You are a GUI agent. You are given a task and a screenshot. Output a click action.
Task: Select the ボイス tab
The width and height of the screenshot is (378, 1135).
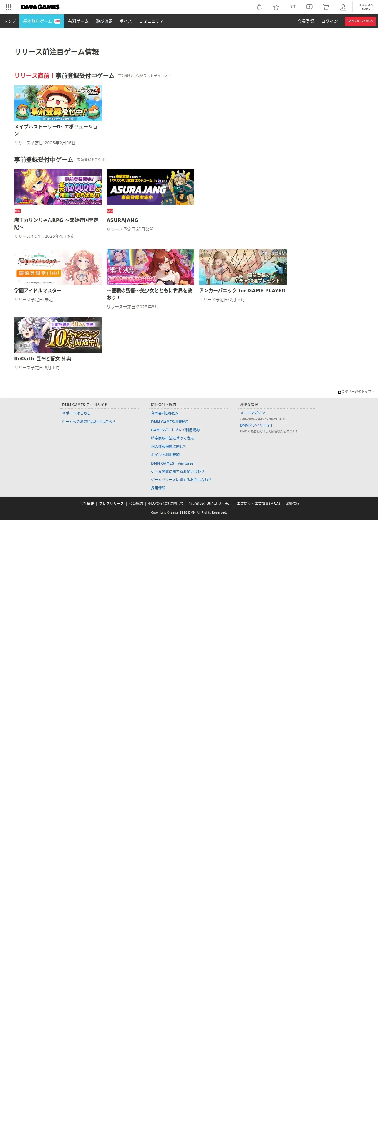[x=125, y=21]
